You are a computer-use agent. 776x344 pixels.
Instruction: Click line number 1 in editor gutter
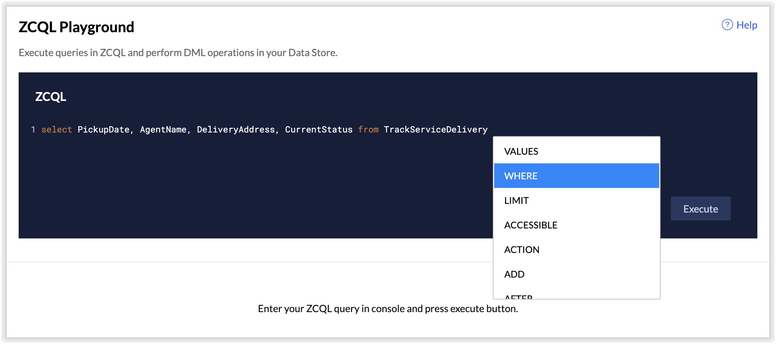(x=33, y=129)
